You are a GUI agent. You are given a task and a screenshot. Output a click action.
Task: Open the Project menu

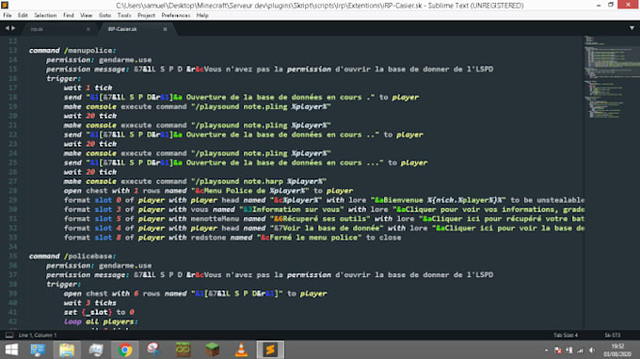tap(146, 15)
